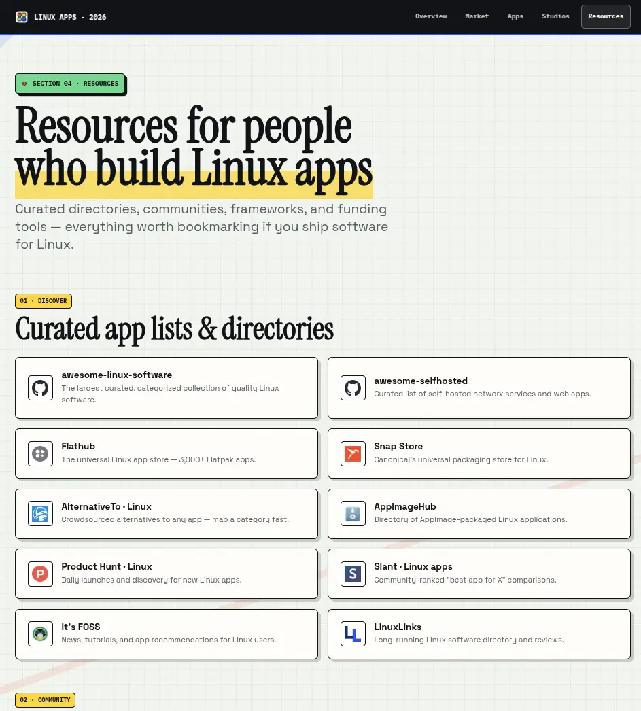Viewport: 641px width, 711px height.
Task: Click the Linux Apps logo icon
Action: coord(22,17)
